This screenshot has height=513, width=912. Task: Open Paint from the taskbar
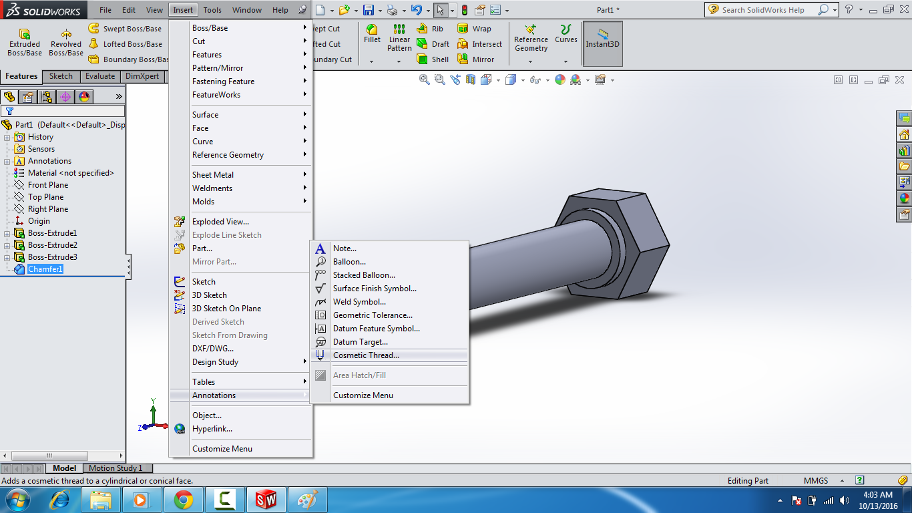(x=308, y=499)
